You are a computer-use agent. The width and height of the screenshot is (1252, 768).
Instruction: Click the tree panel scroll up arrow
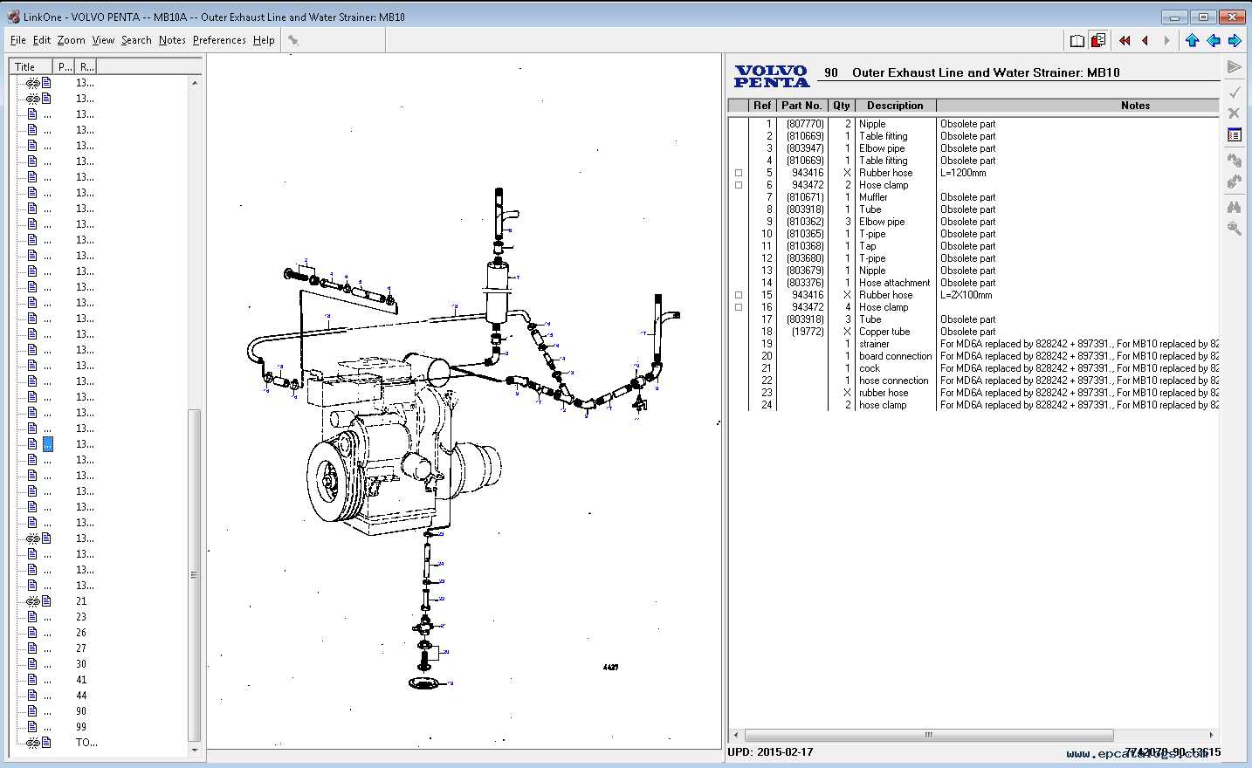(195, 83)
